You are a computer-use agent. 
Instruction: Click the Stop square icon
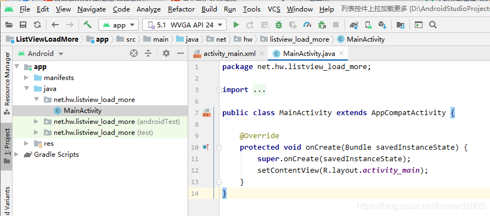[x=336, y=25]
